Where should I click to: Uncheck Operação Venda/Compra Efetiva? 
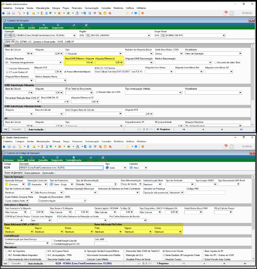click(85, 251)
